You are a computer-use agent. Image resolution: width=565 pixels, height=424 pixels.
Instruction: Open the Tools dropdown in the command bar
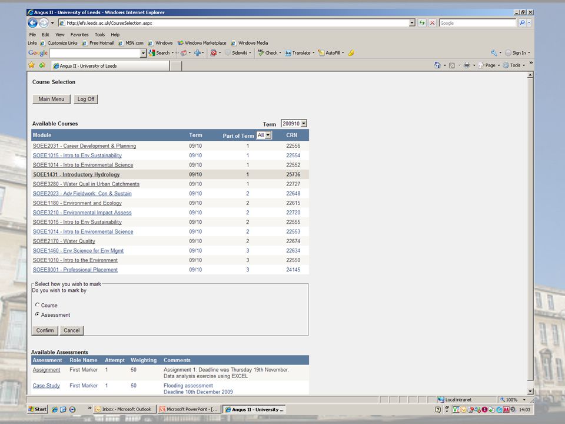[514, 65]
